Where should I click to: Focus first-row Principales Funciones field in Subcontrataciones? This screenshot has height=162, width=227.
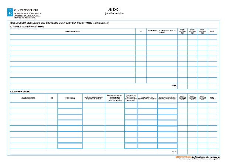pyautogui.click(x=114, y=106)
